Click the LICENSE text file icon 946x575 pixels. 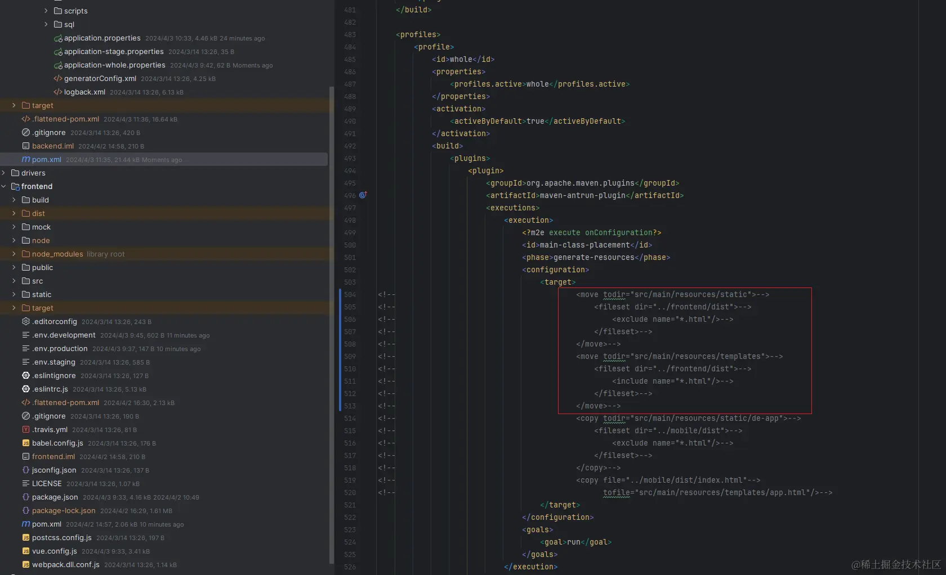click(x=26, y=484)
